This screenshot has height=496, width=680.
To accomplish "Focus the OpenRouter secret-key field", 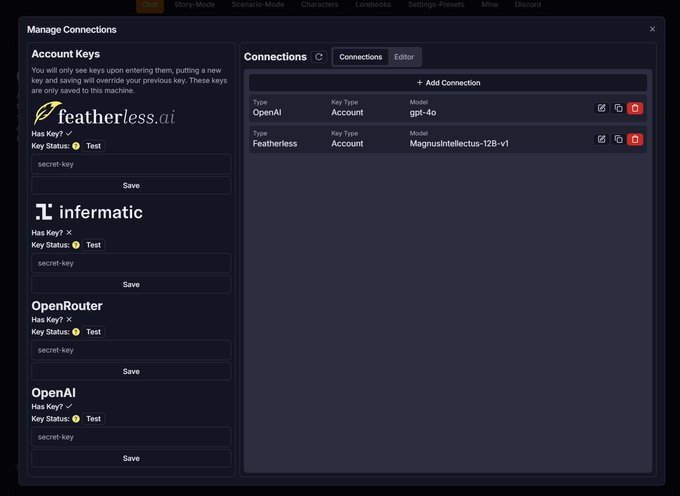I will [131, 350].
